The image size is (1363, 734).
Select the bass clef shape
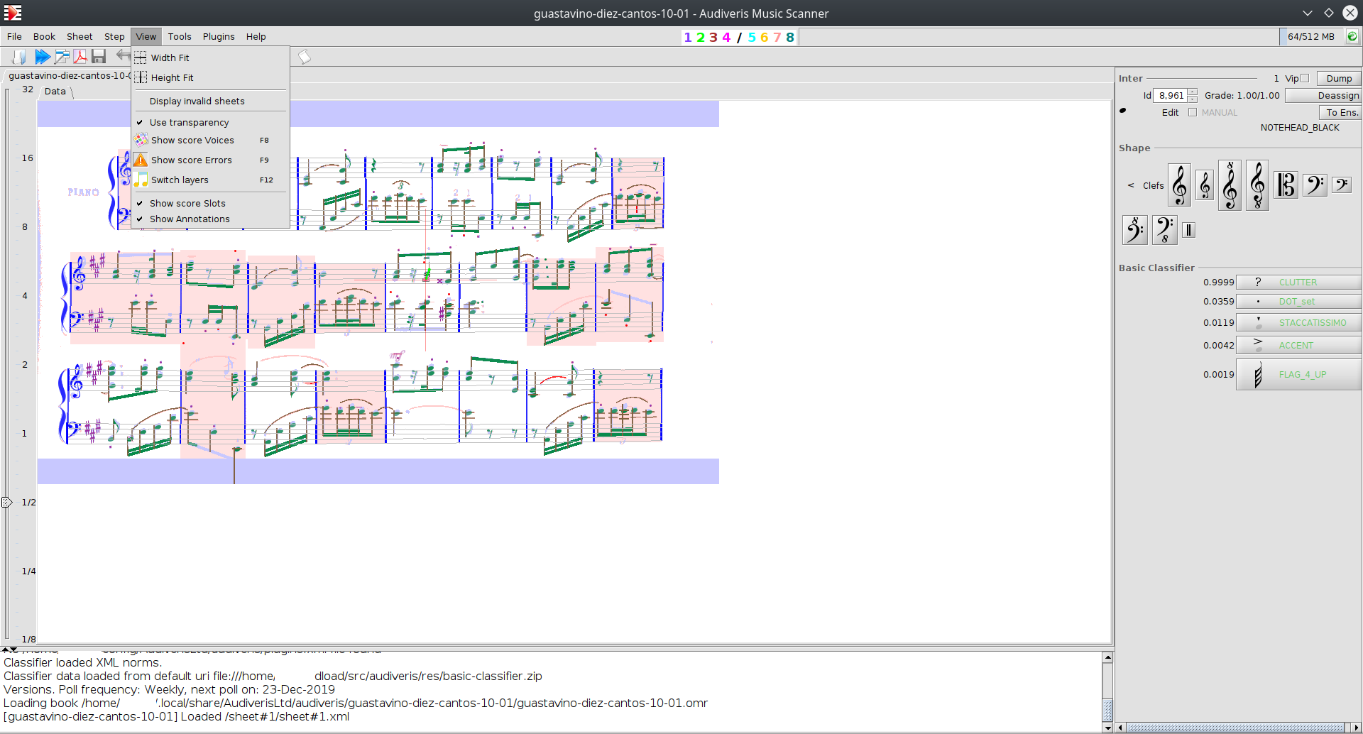(1314, 185)
